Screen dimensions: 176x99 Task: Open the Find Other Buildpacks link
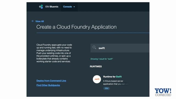coord(48,85)
